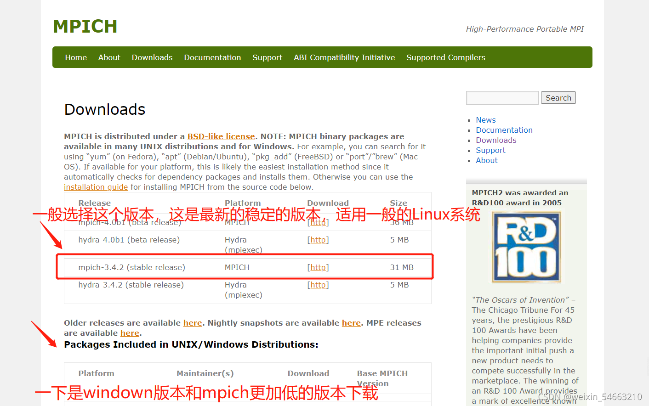Image resolution: width=649 pixels, height=406 pixels.
Task: Click the Search button
Action: [x=558, y=98]
